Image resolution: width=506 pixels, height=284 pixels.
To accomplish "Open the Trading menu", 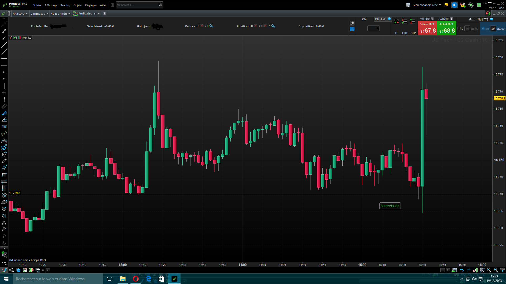I will point(65,5).
